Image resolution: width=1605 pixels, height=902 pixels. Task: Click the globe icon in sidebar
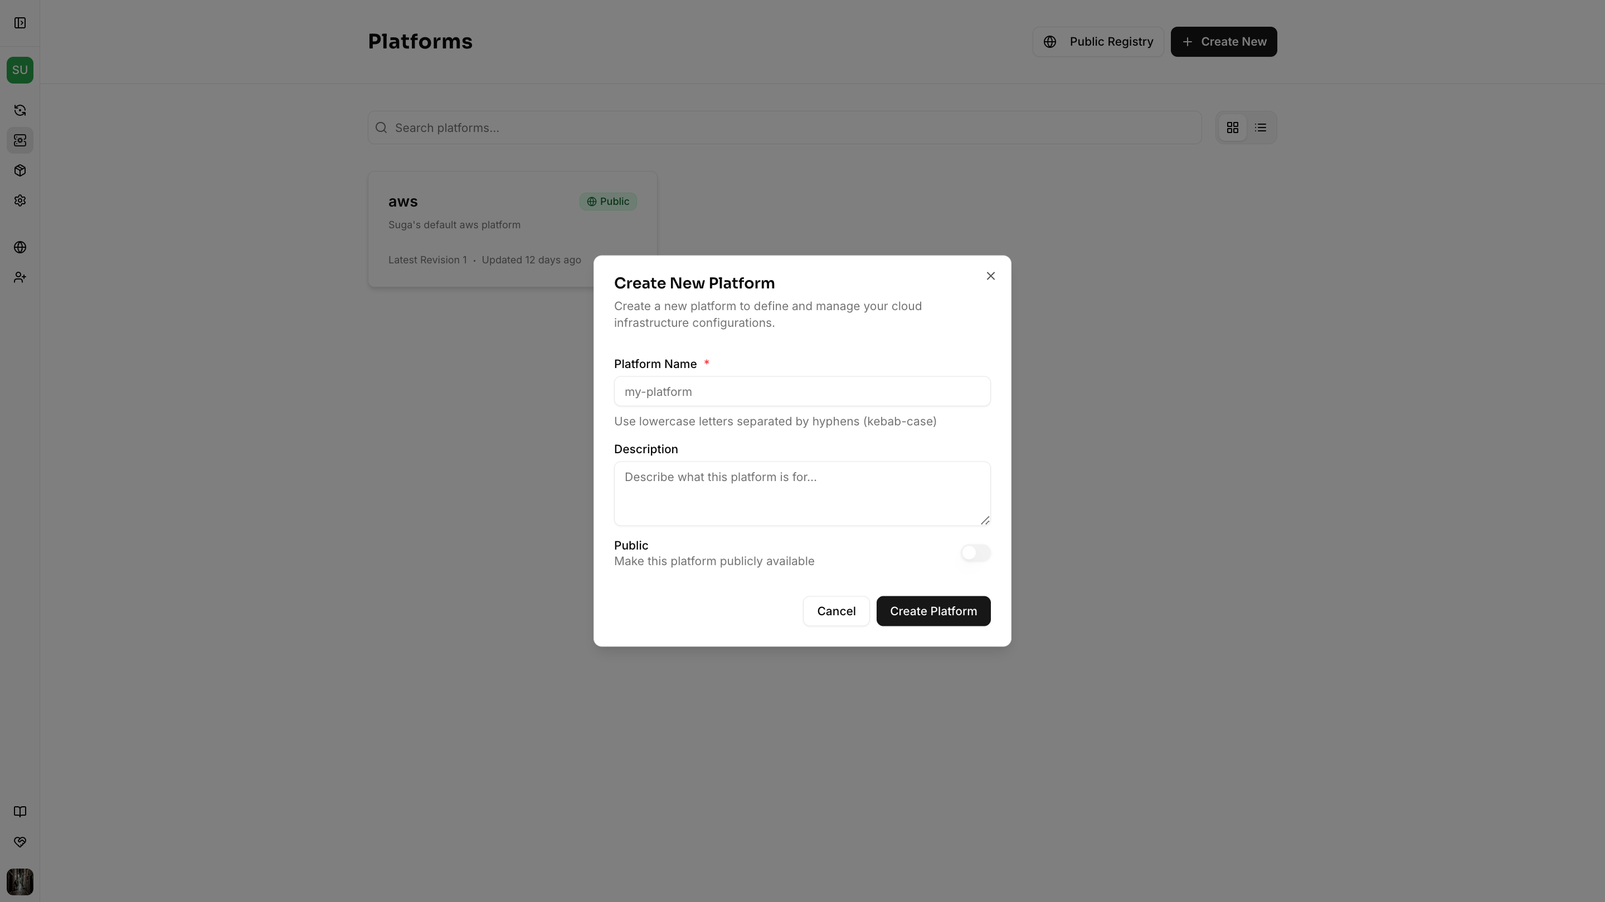[20, 247]
